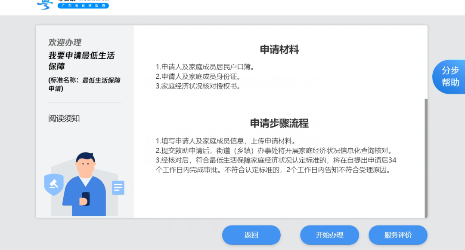The image size is (465, 250).
Task: Click the document card icon in illustration
Action: [x=118, y=187]
